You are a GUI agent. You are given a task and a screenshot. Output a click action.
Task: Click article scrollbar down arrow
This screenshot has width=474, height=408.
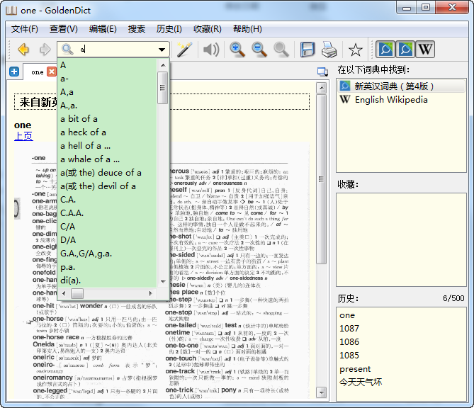[322, 392]
